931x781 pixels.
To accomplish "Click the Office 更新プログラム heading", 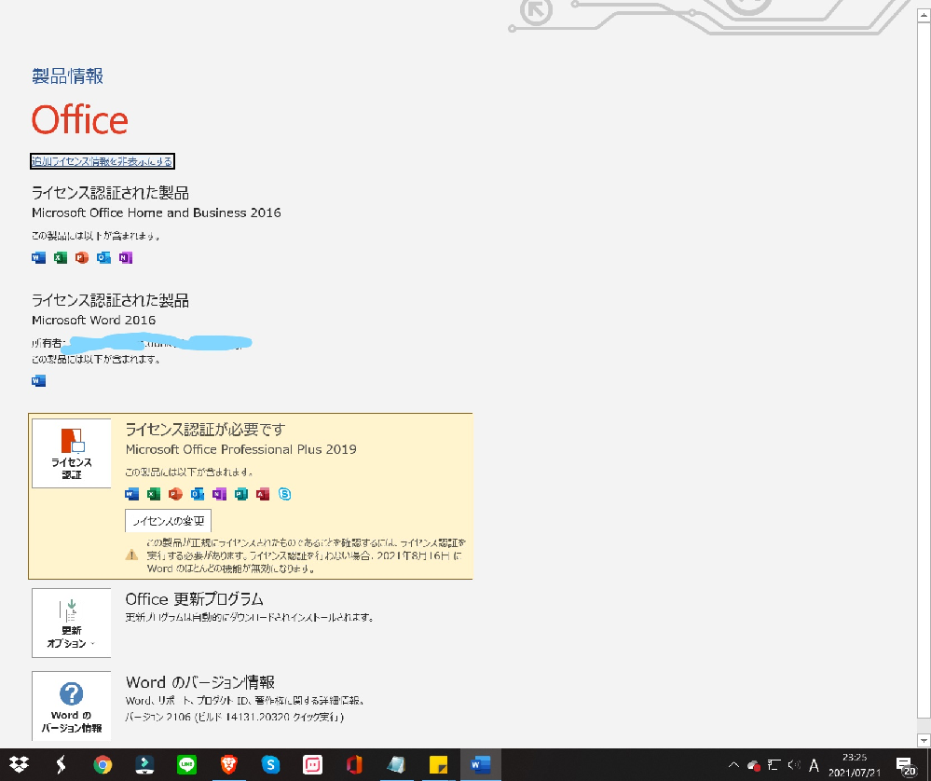I will pos(194,598).
